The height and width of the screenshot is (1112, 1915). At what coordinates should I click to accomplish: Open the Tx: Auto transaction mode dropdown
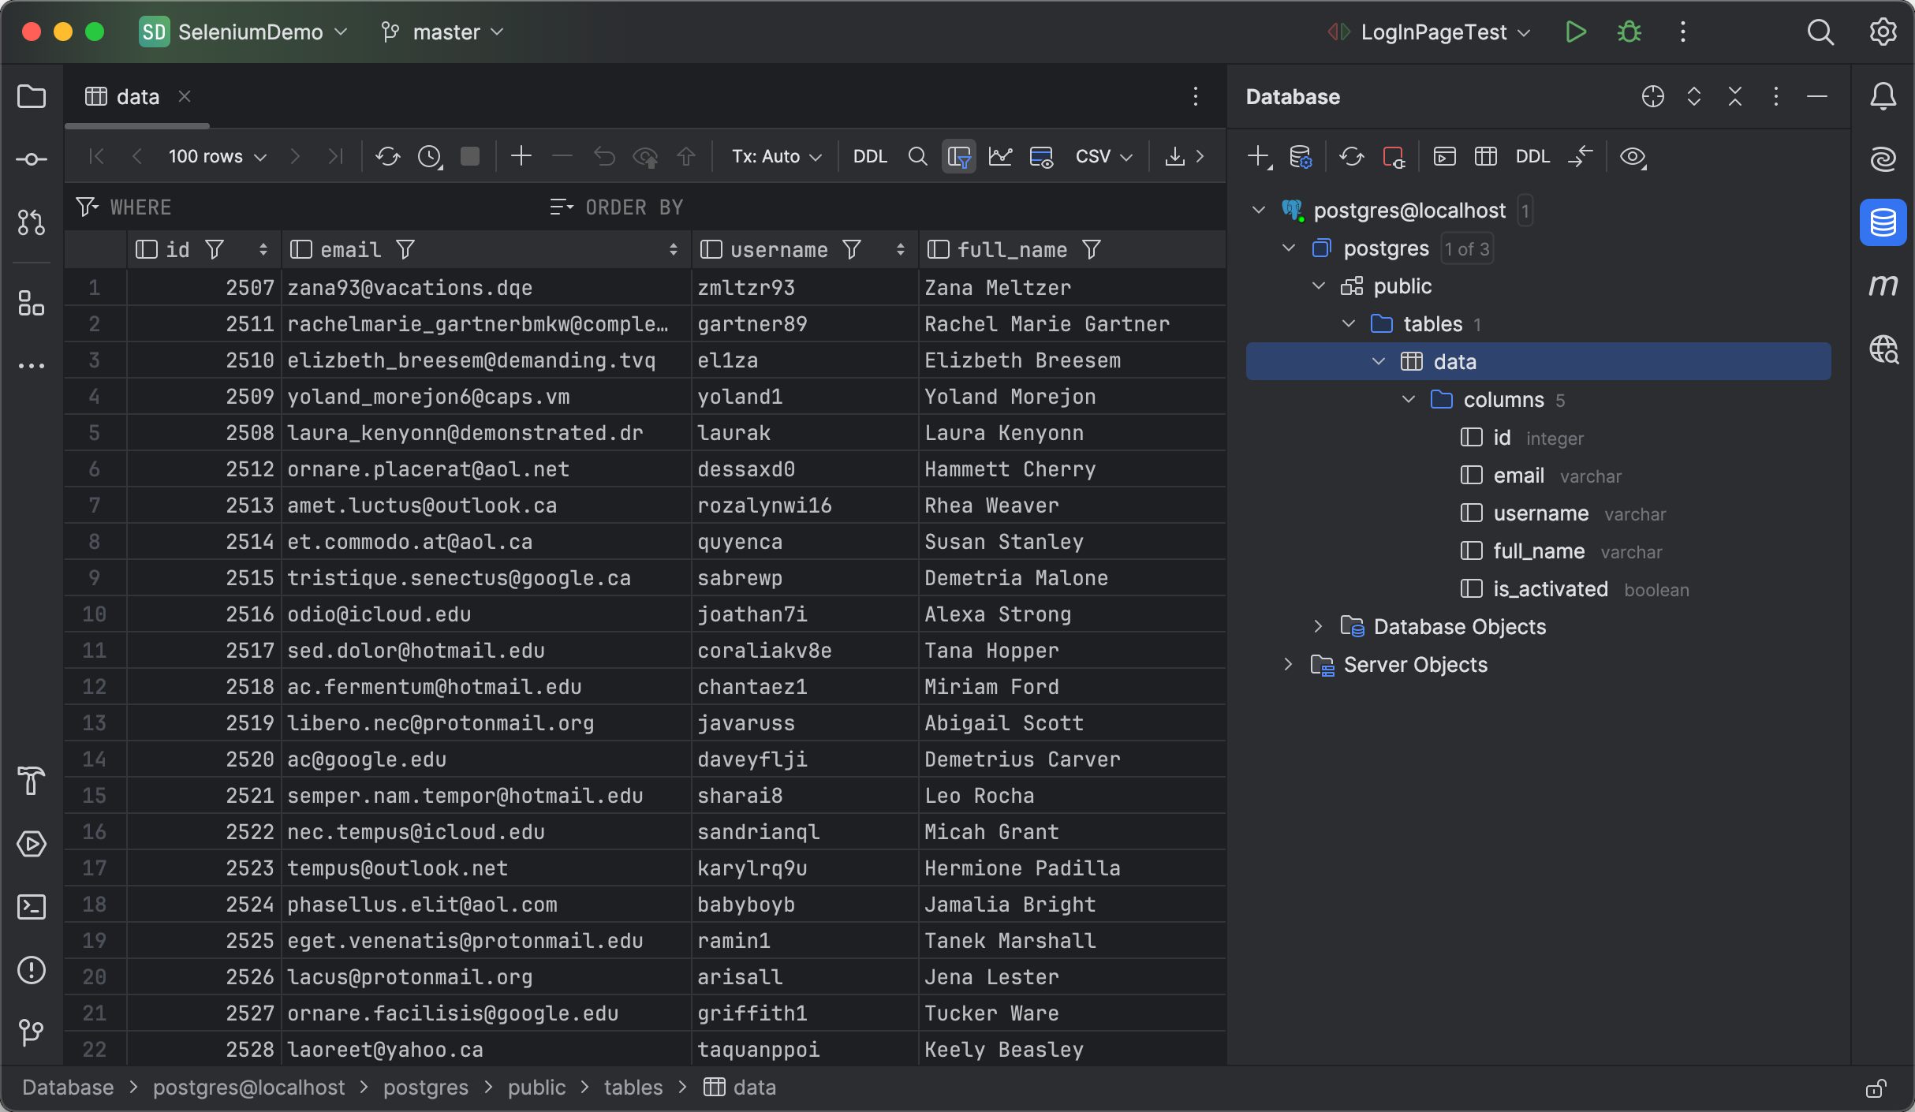tap(777, 156)
